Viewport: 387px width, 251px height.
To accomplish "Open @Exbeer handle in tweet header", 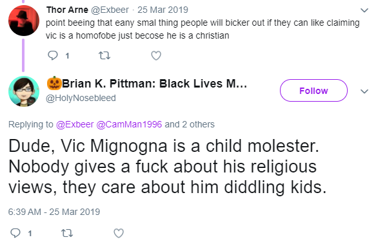I will coord(110,10).
